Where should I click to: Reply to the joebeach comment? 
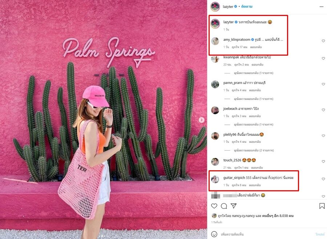tap(255, 116)
